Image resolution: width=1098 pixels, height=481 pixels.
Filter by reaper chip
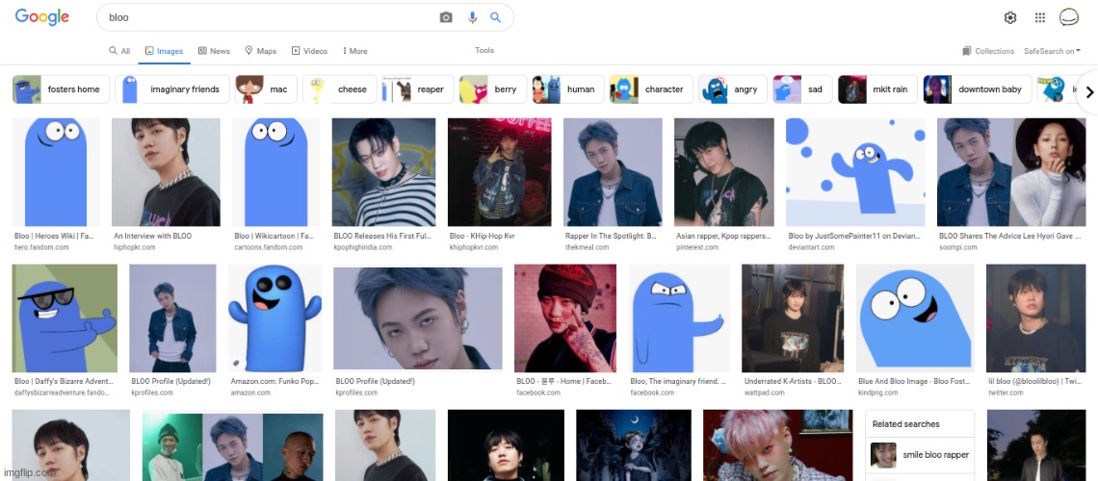pyautogui.click(x=418, y=89)
